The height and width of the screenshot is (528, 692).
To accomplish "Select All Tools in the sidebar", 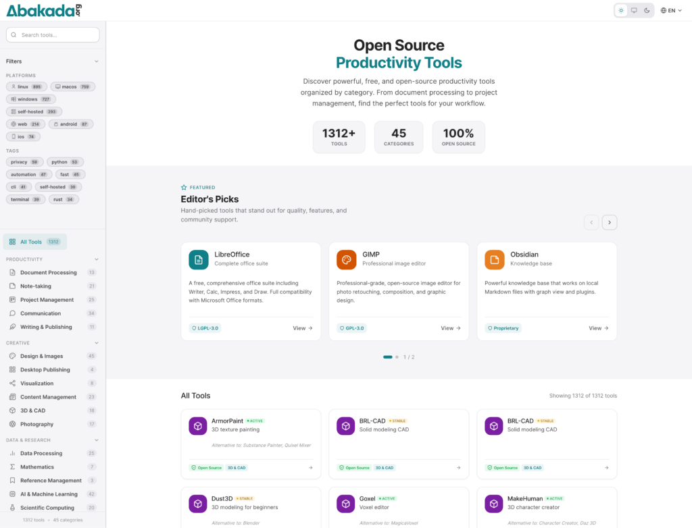I will 35,242.
